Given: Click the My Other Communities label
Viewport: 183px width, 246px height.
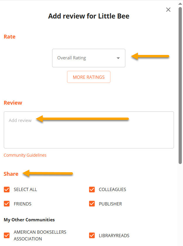Looking at the screenshot, I should 29,220.
